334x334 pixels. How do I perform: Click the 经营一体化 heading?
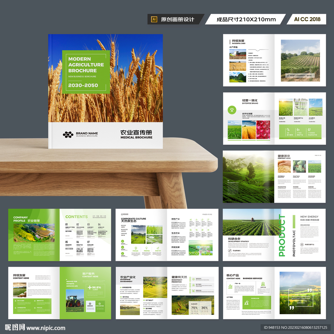250,100
